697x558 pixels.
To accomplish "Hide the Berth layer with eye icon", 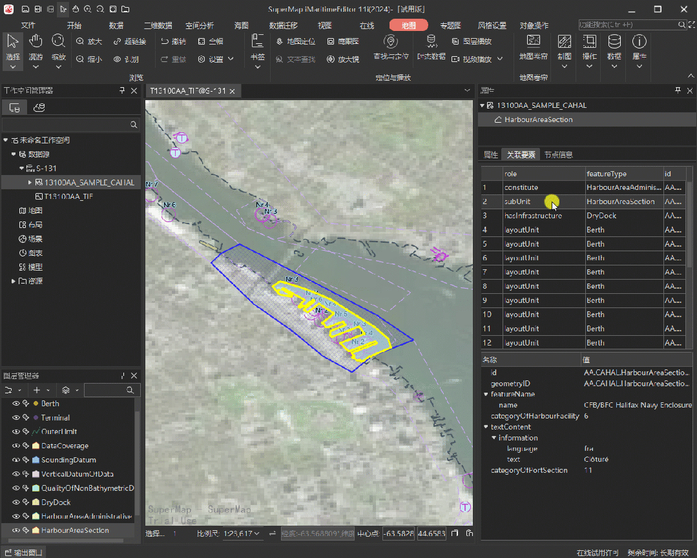I will point(16,404).
